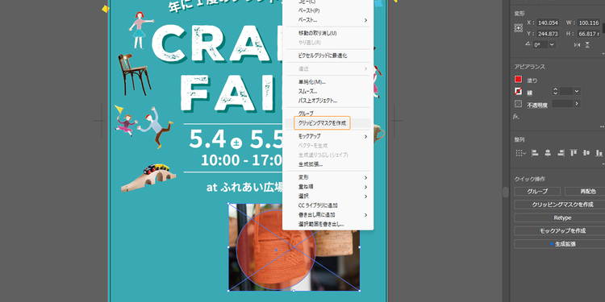Click the opacity checkerboard icon
This screenshot has width=605, height=302.
tap(518, 104)
